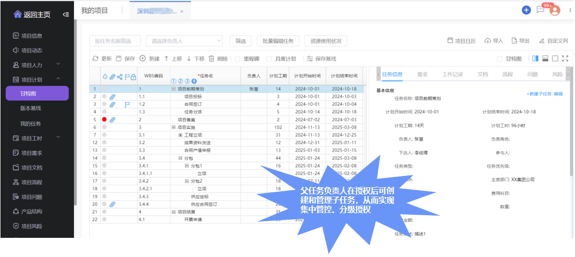Click the 上移 move-up arrow
The image size is (575, 257).
pyautogui.click(x=167, y=58)
